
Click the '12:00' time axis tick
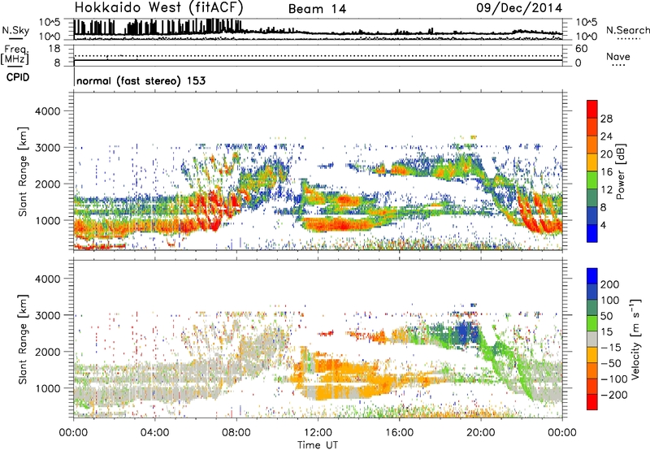(x=318, y=433)
